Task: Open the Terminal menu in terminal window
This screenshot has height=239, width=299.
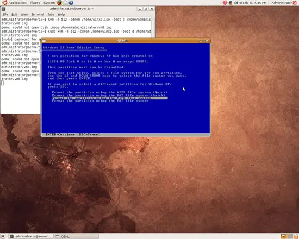Action: click(38, 14)
